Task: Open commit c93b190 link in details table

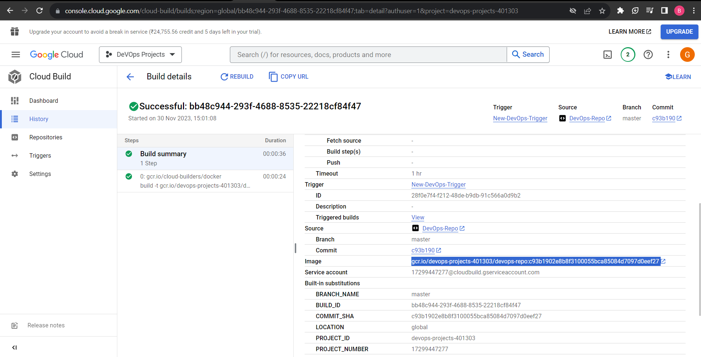Action: 426,251
